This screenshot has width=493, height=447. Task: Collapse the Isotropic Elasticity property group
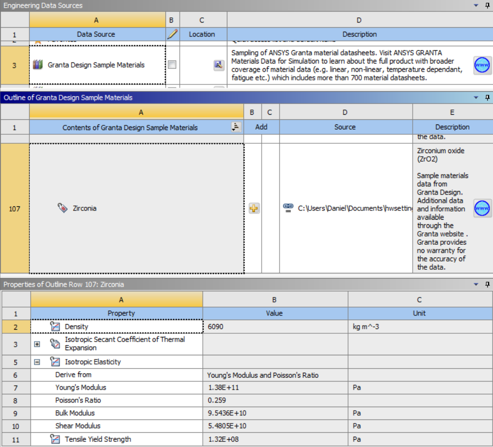[x=37, y=362]
